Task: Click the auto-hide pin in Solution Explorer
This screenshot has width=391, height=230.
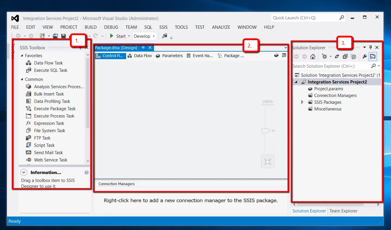Action: point(371,47)
